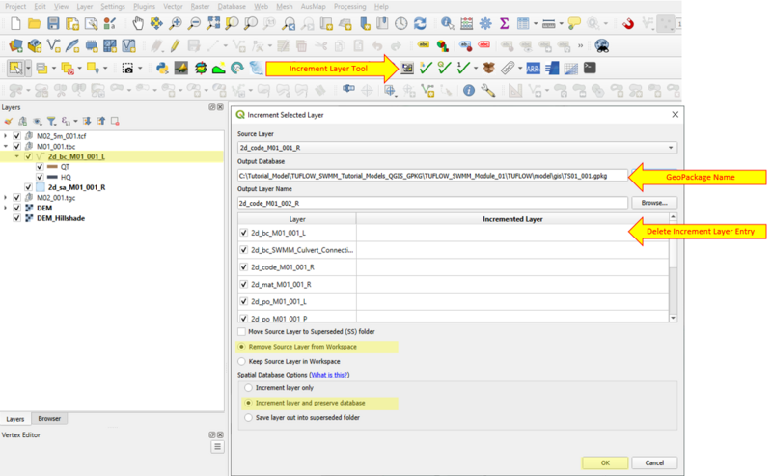The height and width of the screenshot is (476, 772).
Task: Select the Pan Map hand tool
Action: pos(138,23)
